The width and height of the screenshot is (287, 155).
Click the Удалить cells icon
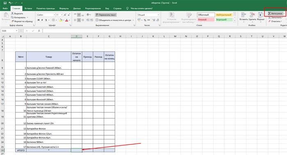pos(252,15)
